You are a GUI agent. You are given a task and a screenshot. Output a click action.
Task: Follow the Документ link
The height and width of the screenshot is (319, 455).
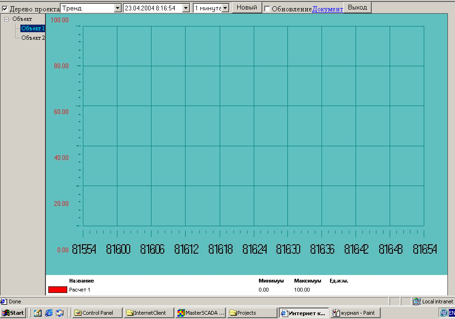tap(328, 9)
